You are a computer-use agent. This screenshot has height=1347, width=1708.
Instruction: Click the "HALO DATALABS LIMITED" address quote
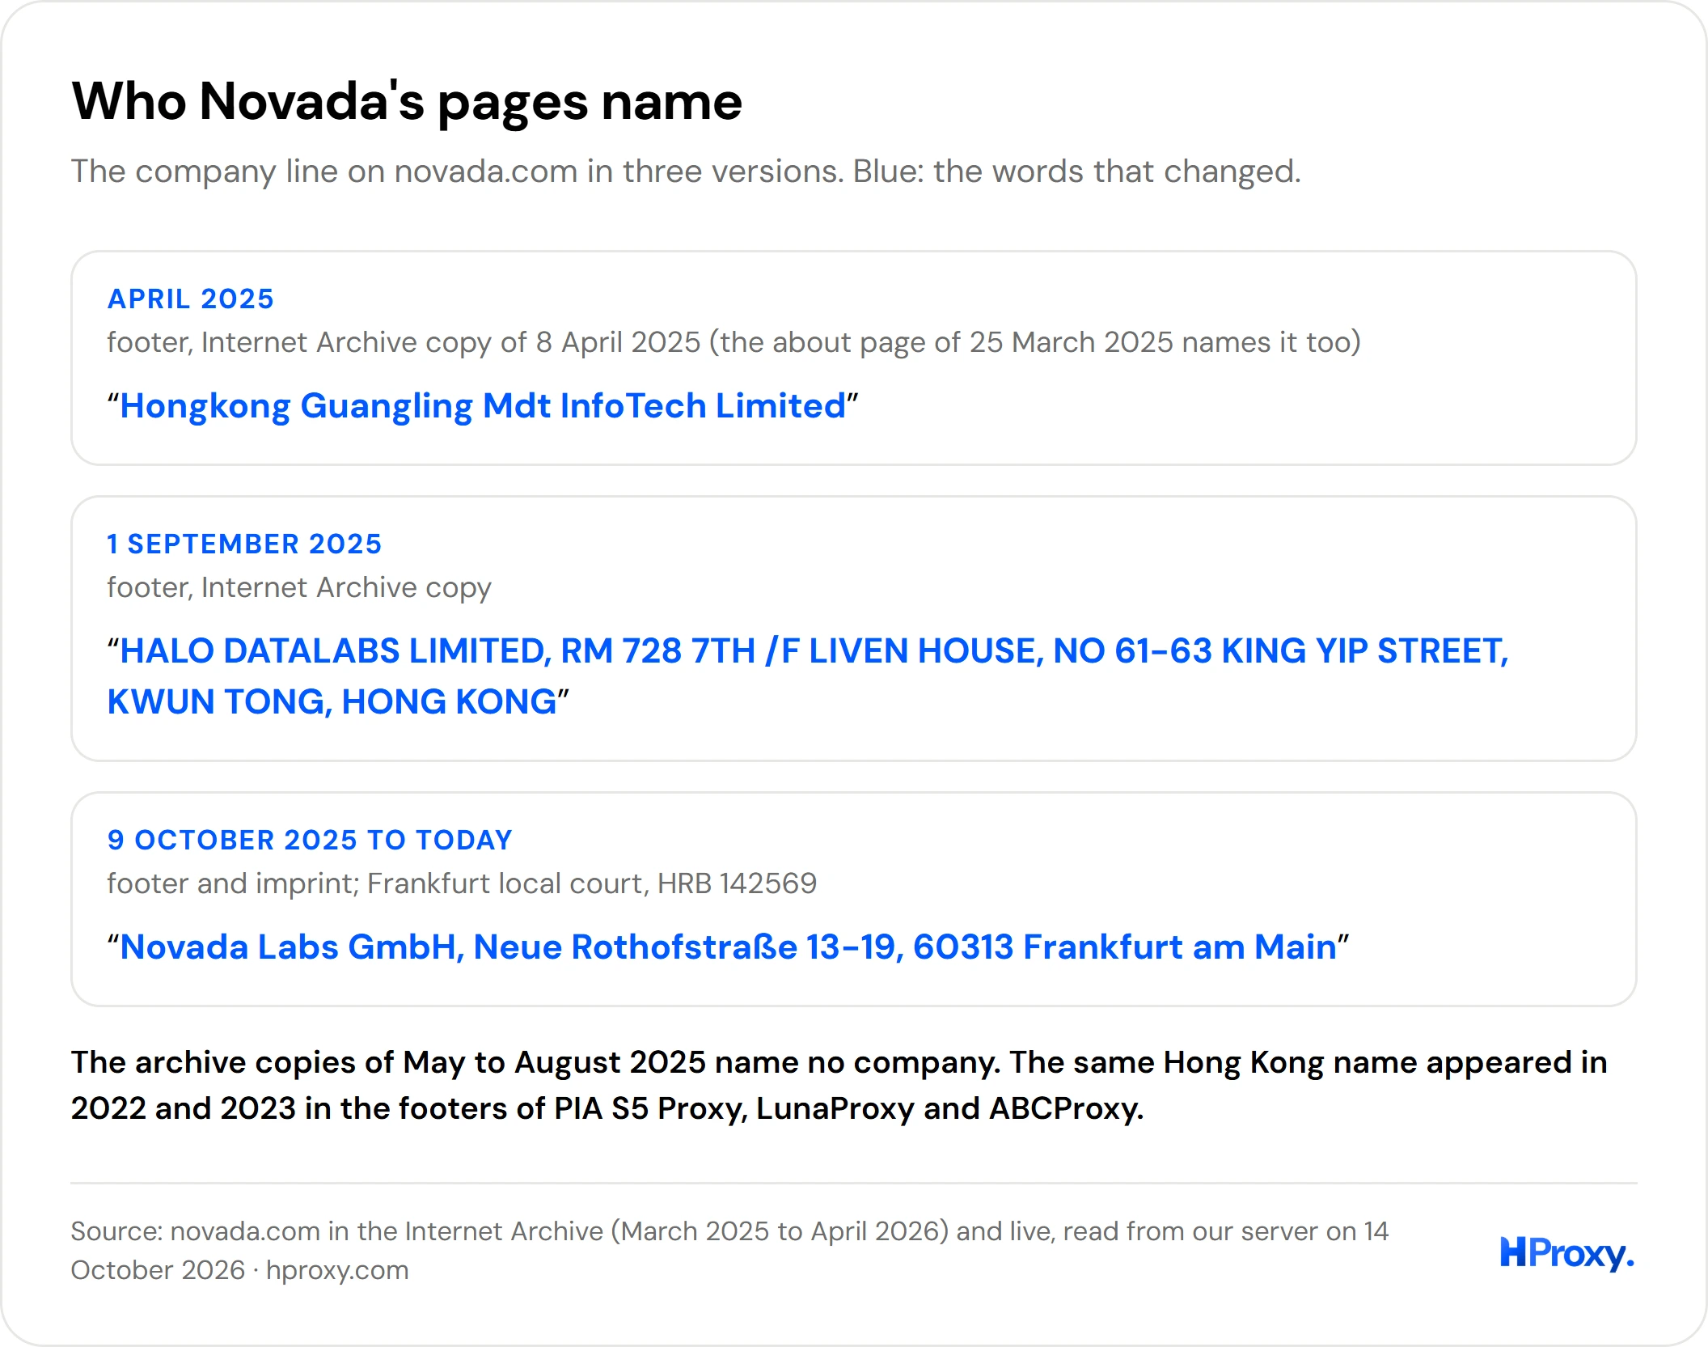(808, 676)
